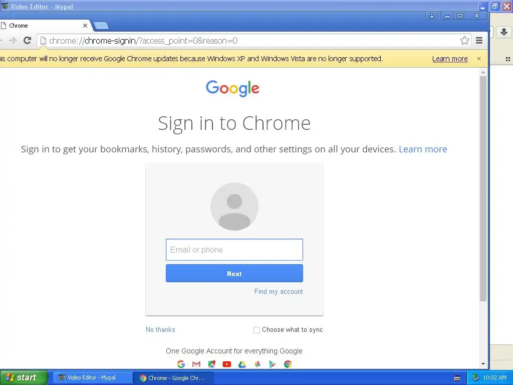
Task: Click the Mypal downloads arrow icon
Action: [x=504, y=32]
